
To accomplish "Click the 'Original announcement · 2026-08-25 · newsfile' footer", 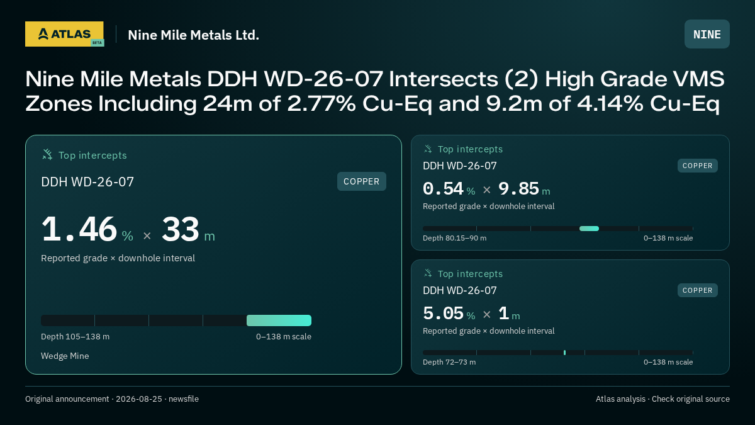I will 112,399.
